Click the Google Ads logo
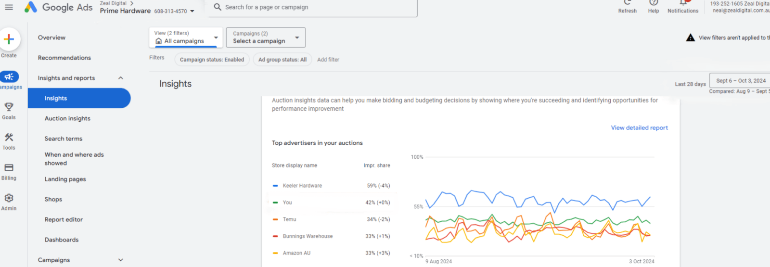 tap(58, 7)
